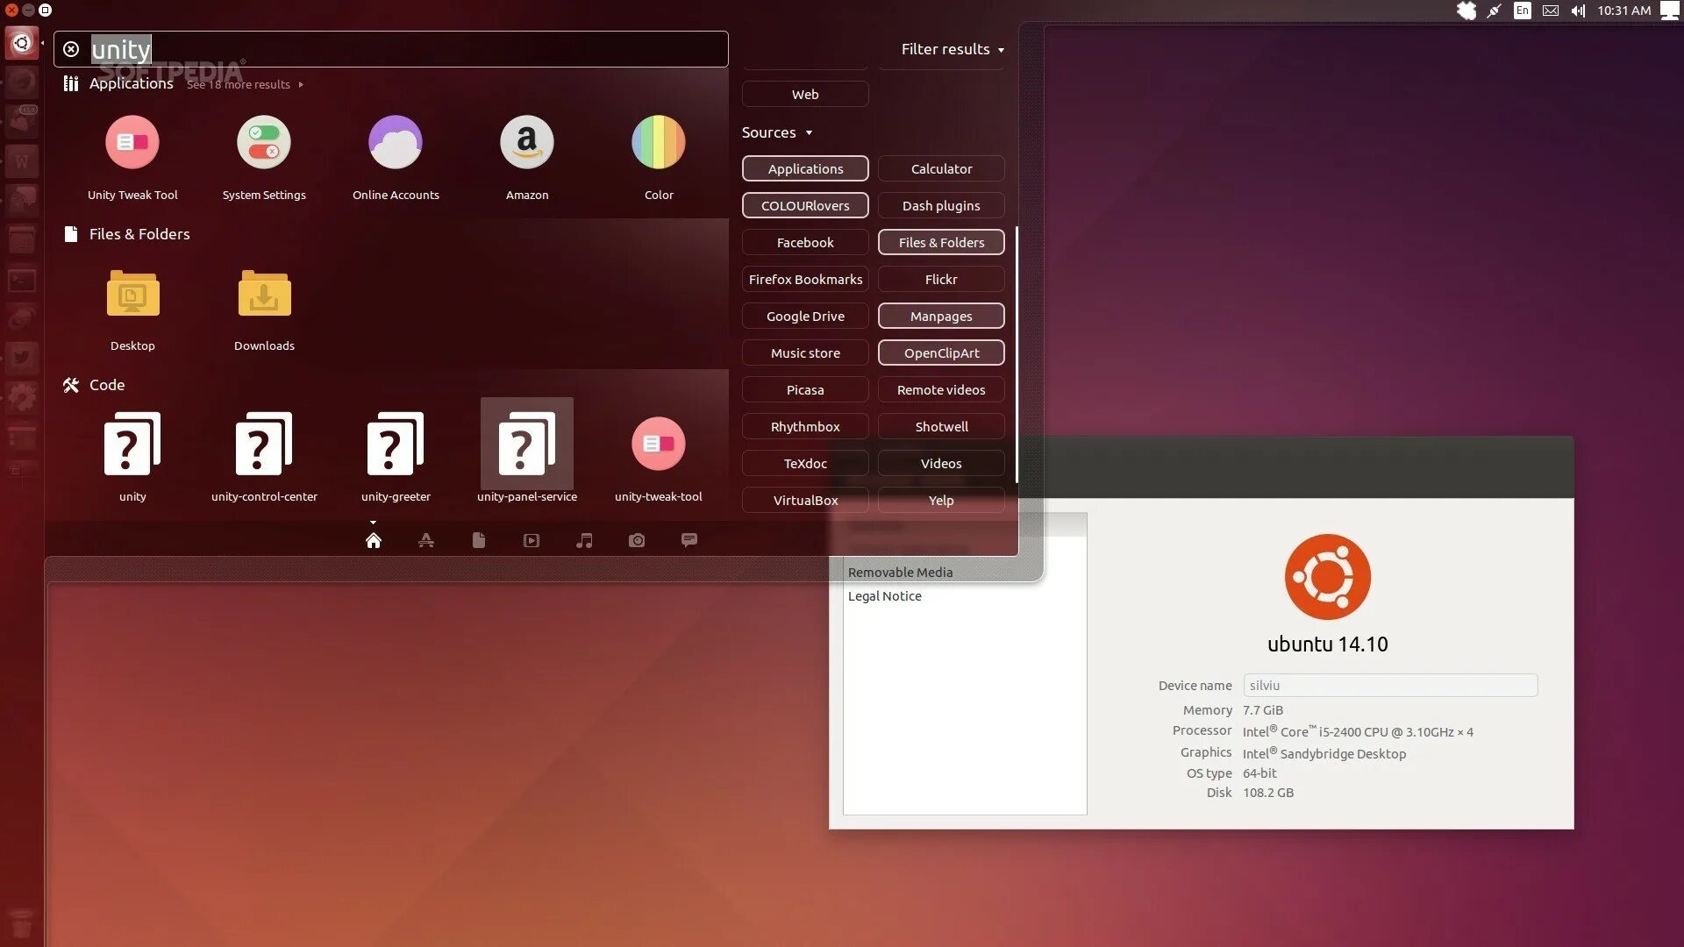1684x947 pixels.
Task: Toggle the Applications source filter
Action: point(805,168)
